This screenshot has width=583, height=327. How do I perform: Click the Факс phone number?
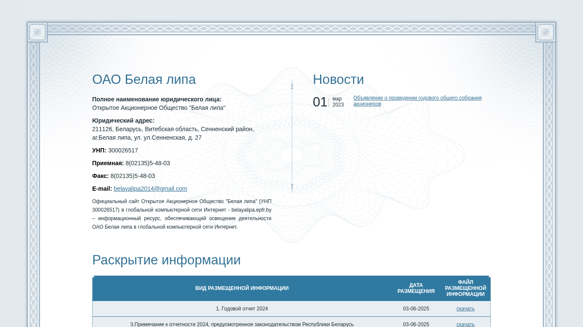coord(133,176)
